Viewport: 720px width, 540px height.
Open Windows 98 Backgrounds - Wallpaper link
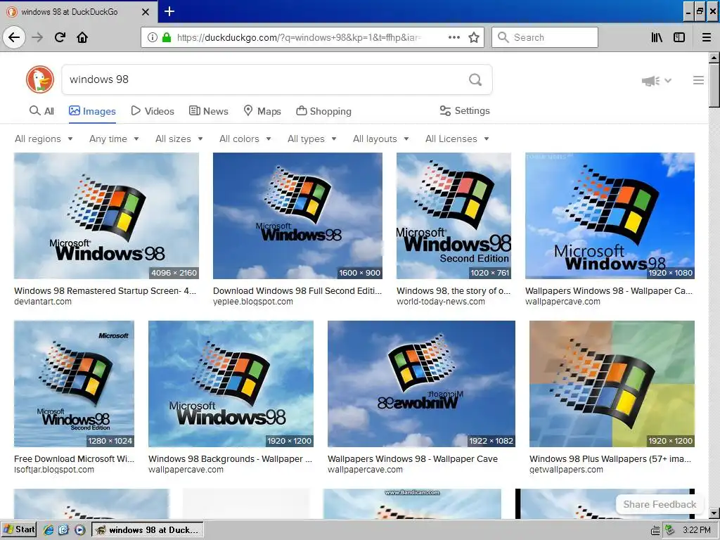pyautogui.click(x=231, y=458)
